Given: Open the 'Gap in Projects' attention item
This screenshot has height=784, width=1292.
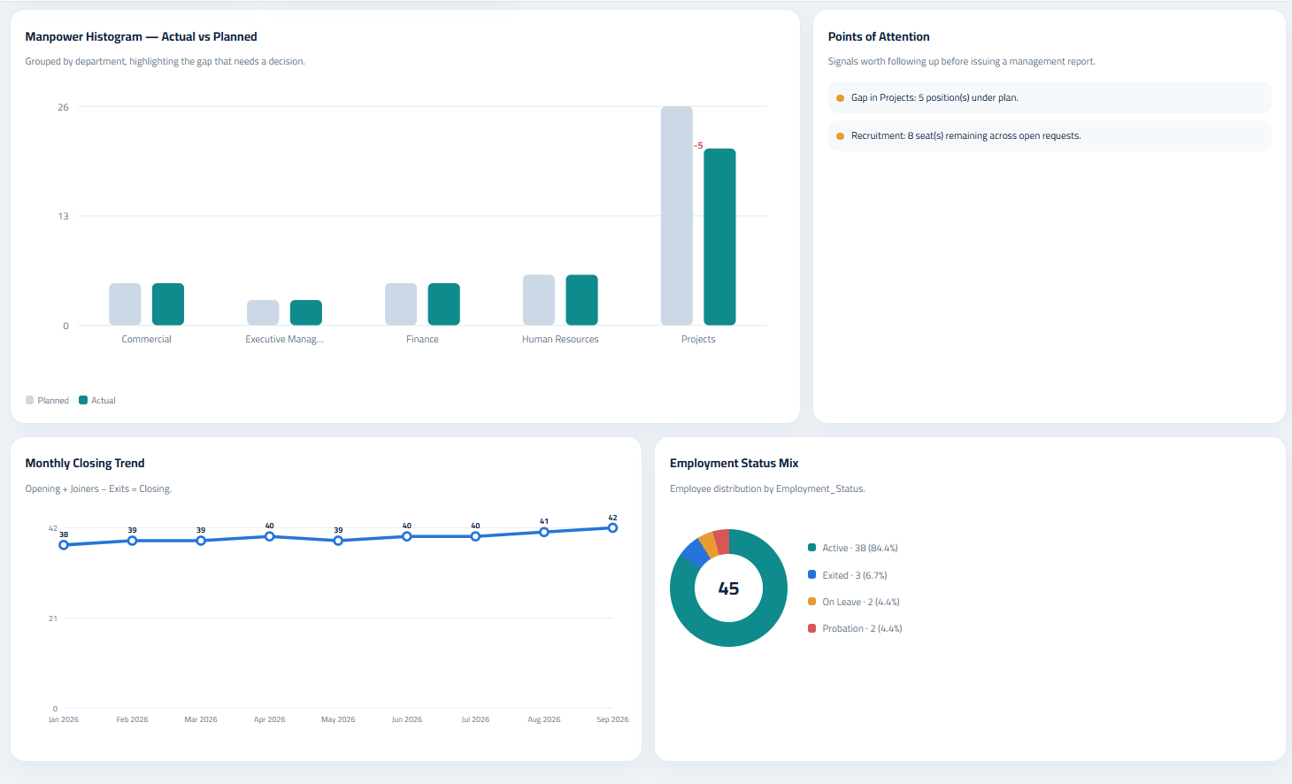Looking at the screenshot, I should (x=1050, y=97).
